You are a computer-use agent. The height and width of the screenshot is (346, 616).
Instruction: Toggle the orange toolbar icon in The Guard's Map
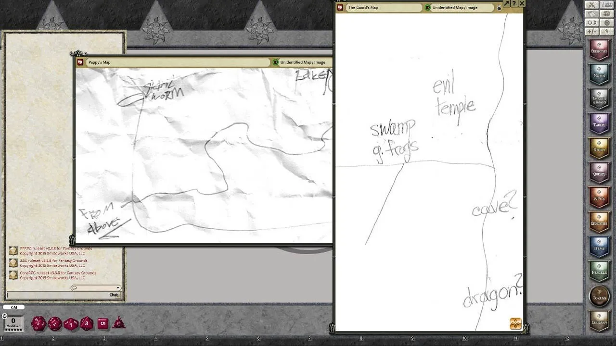click(x=515, y=324)
